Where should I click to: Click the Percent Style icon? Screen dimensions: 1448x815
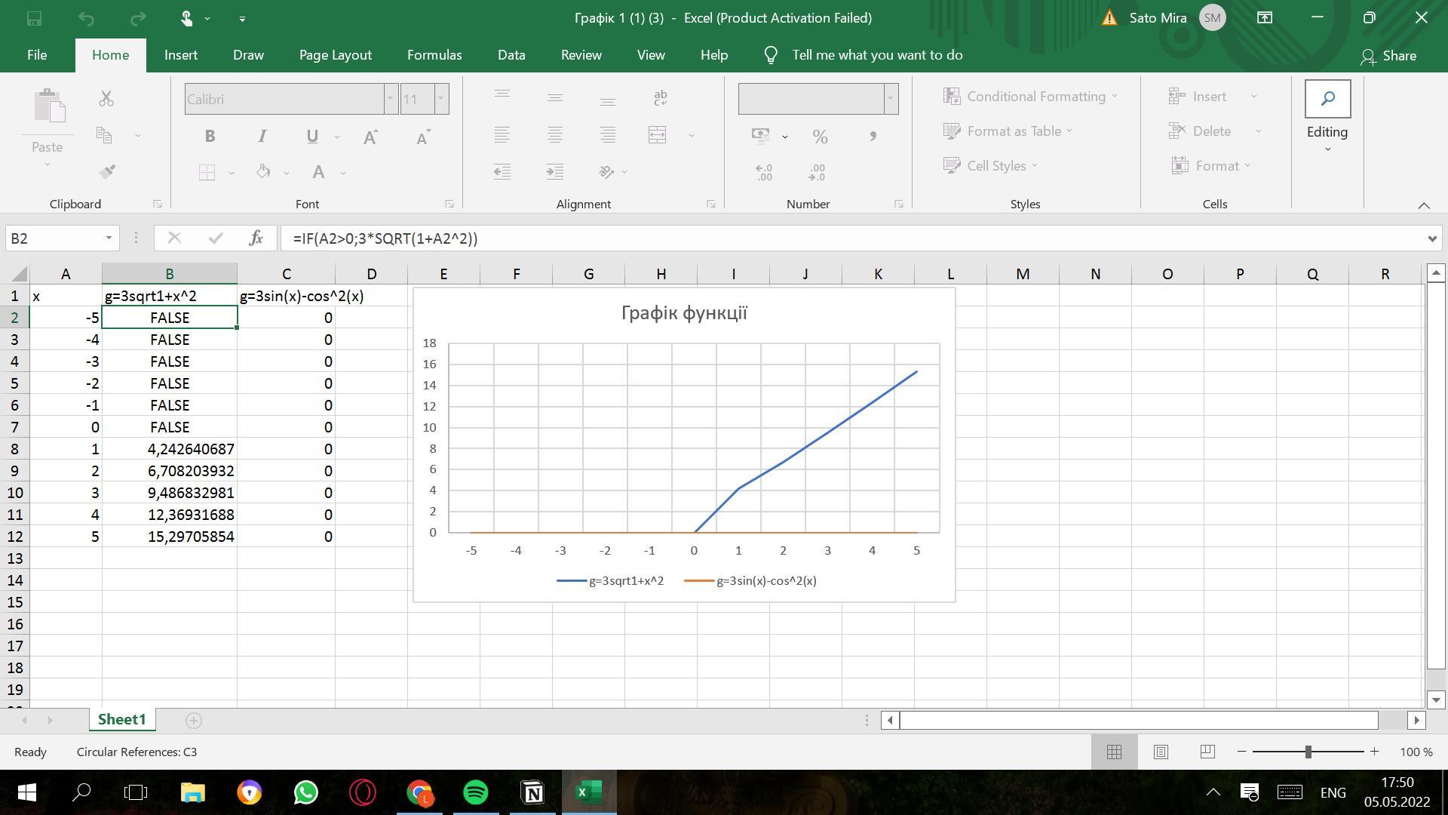click(x=820, y=137)
